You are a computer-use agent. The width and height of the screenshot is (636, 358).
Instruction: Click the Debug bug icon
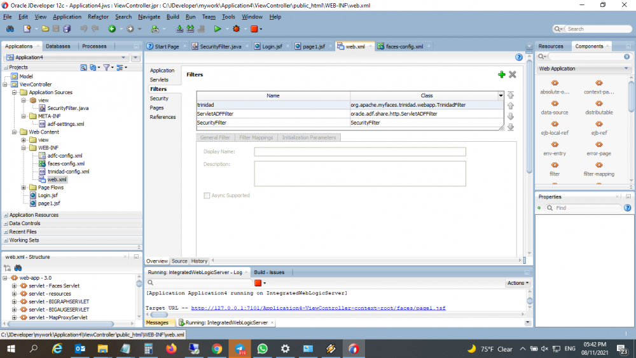click(x=236, y=29)
